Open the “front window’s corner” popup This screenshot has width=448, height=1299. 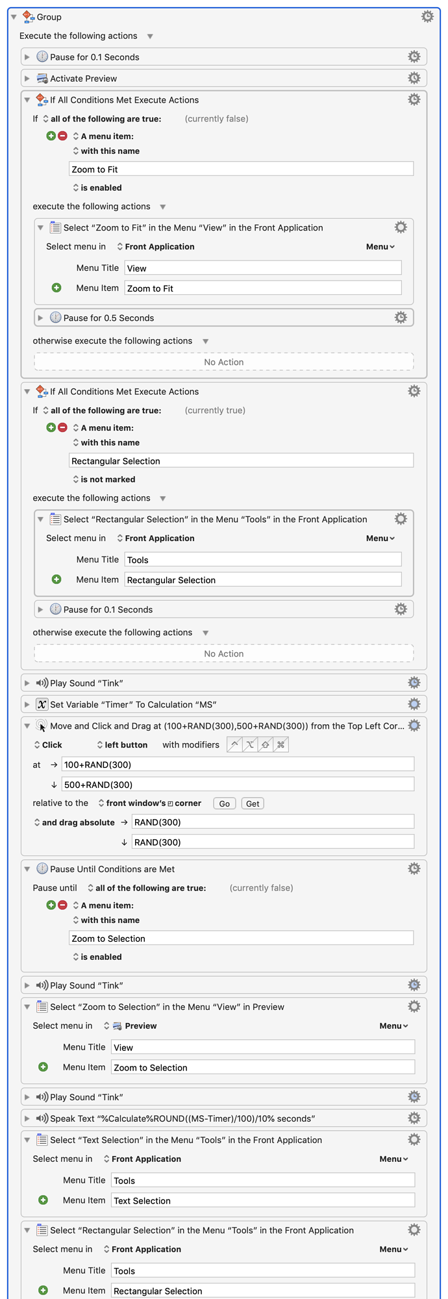pyautogui.click(x=150, y=803)
